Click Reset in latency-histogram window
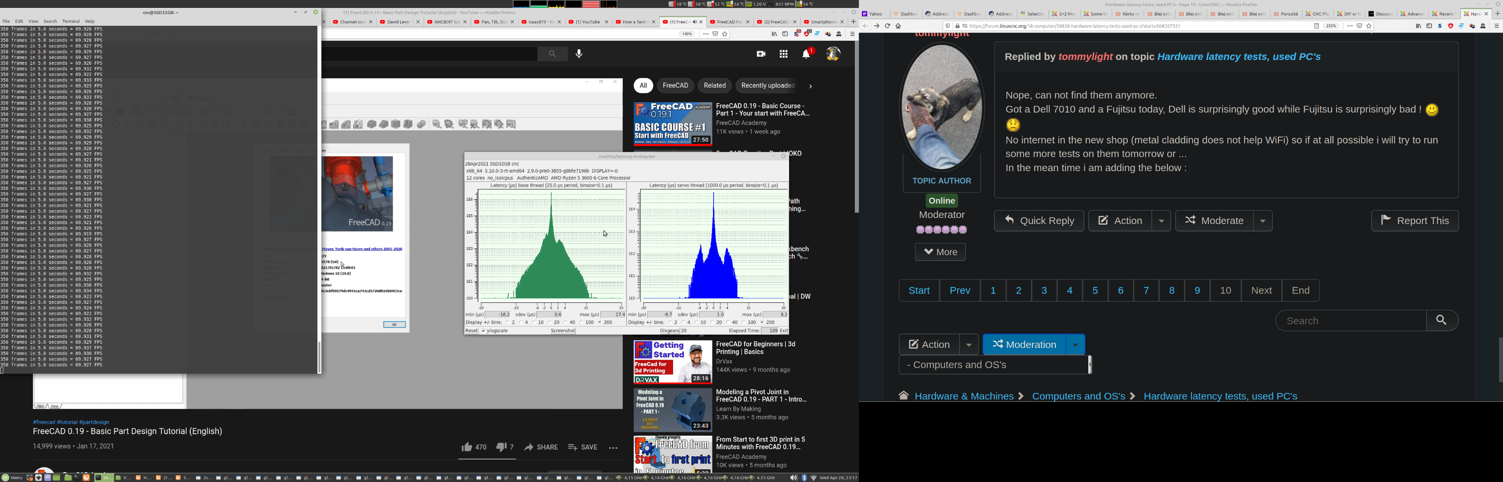The image size is (1503, 482). [x=472, y=331]
